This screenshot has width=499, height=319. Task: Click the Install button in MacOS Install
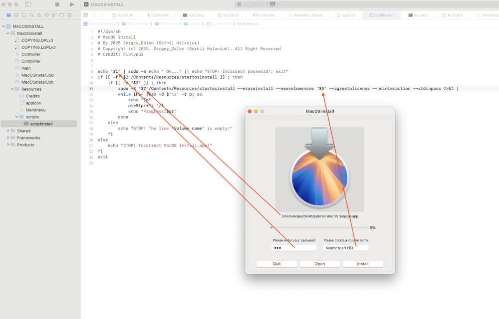pos(363,264)
